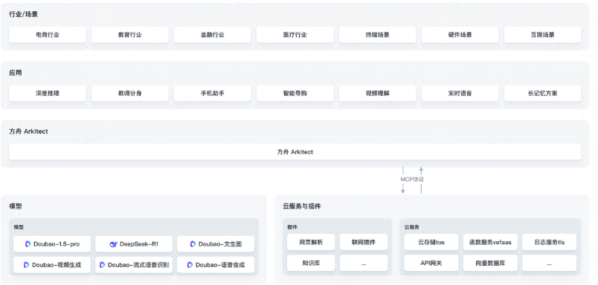
Task: Choose the 知识库 plugin card
Action: point(311,263)
